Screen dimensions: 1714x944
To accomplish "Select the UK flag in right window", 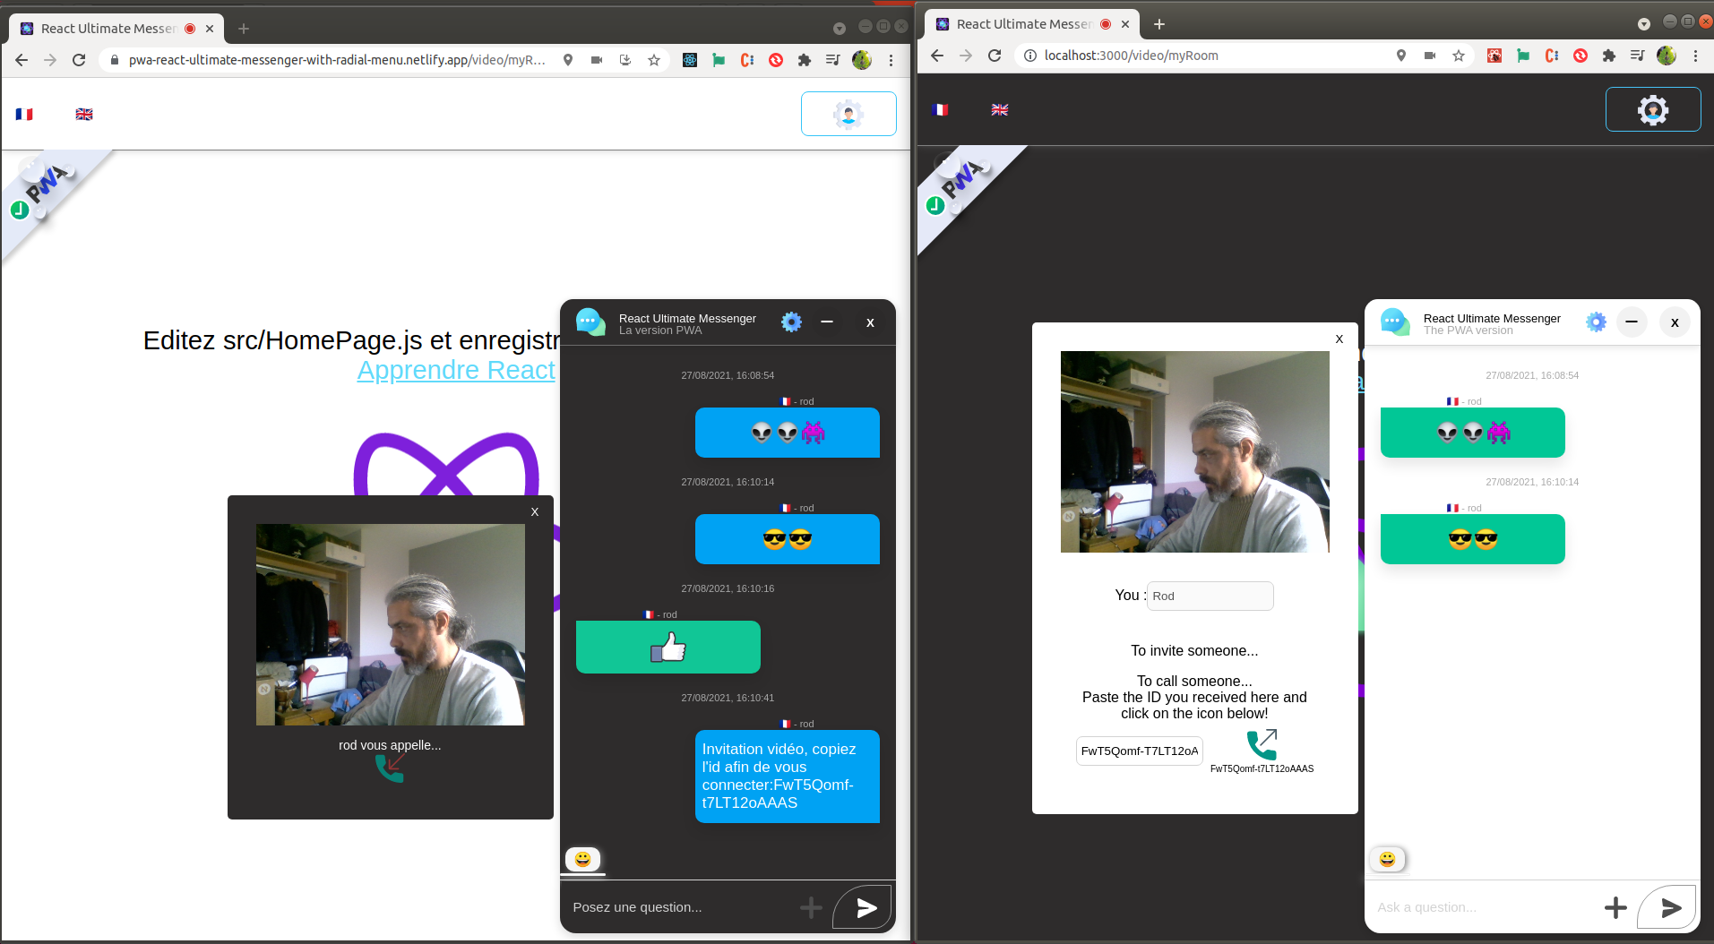I will point(1000,109).
